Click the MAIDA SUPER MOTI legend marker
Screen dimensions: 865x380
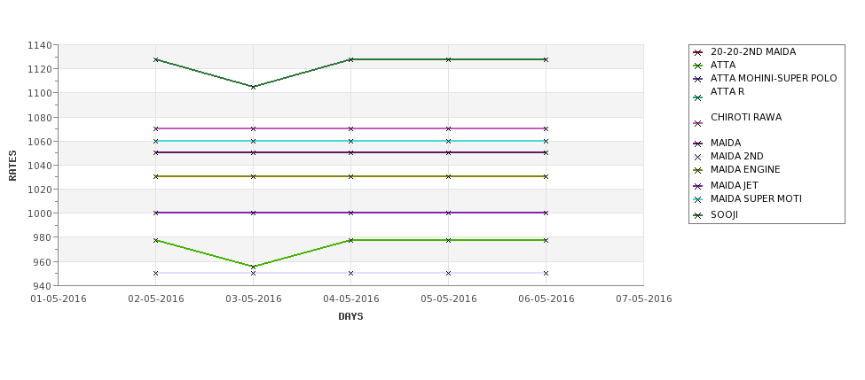click(698, 199)
